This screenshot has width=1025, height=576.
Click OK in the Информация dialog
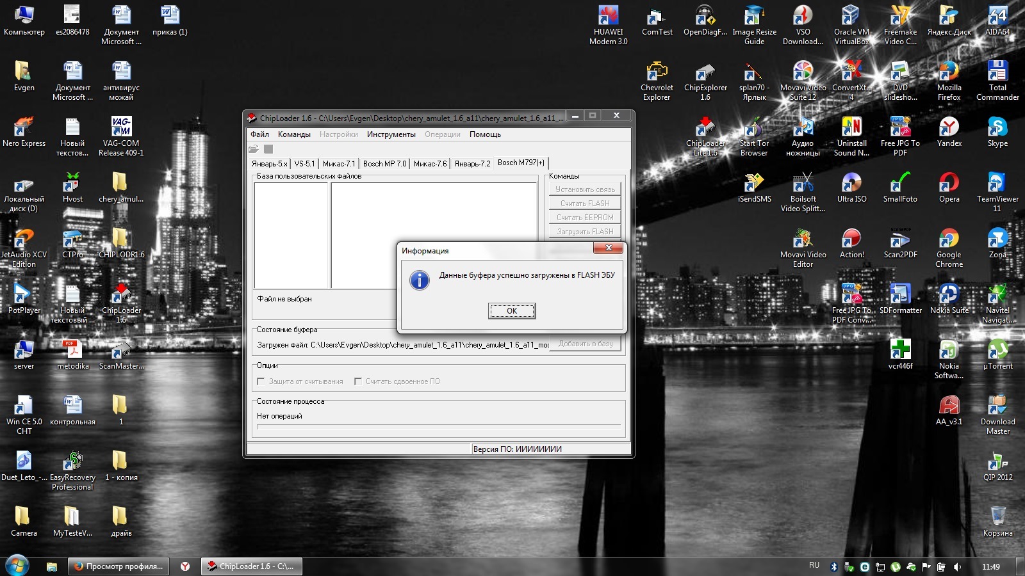point(512,311)
